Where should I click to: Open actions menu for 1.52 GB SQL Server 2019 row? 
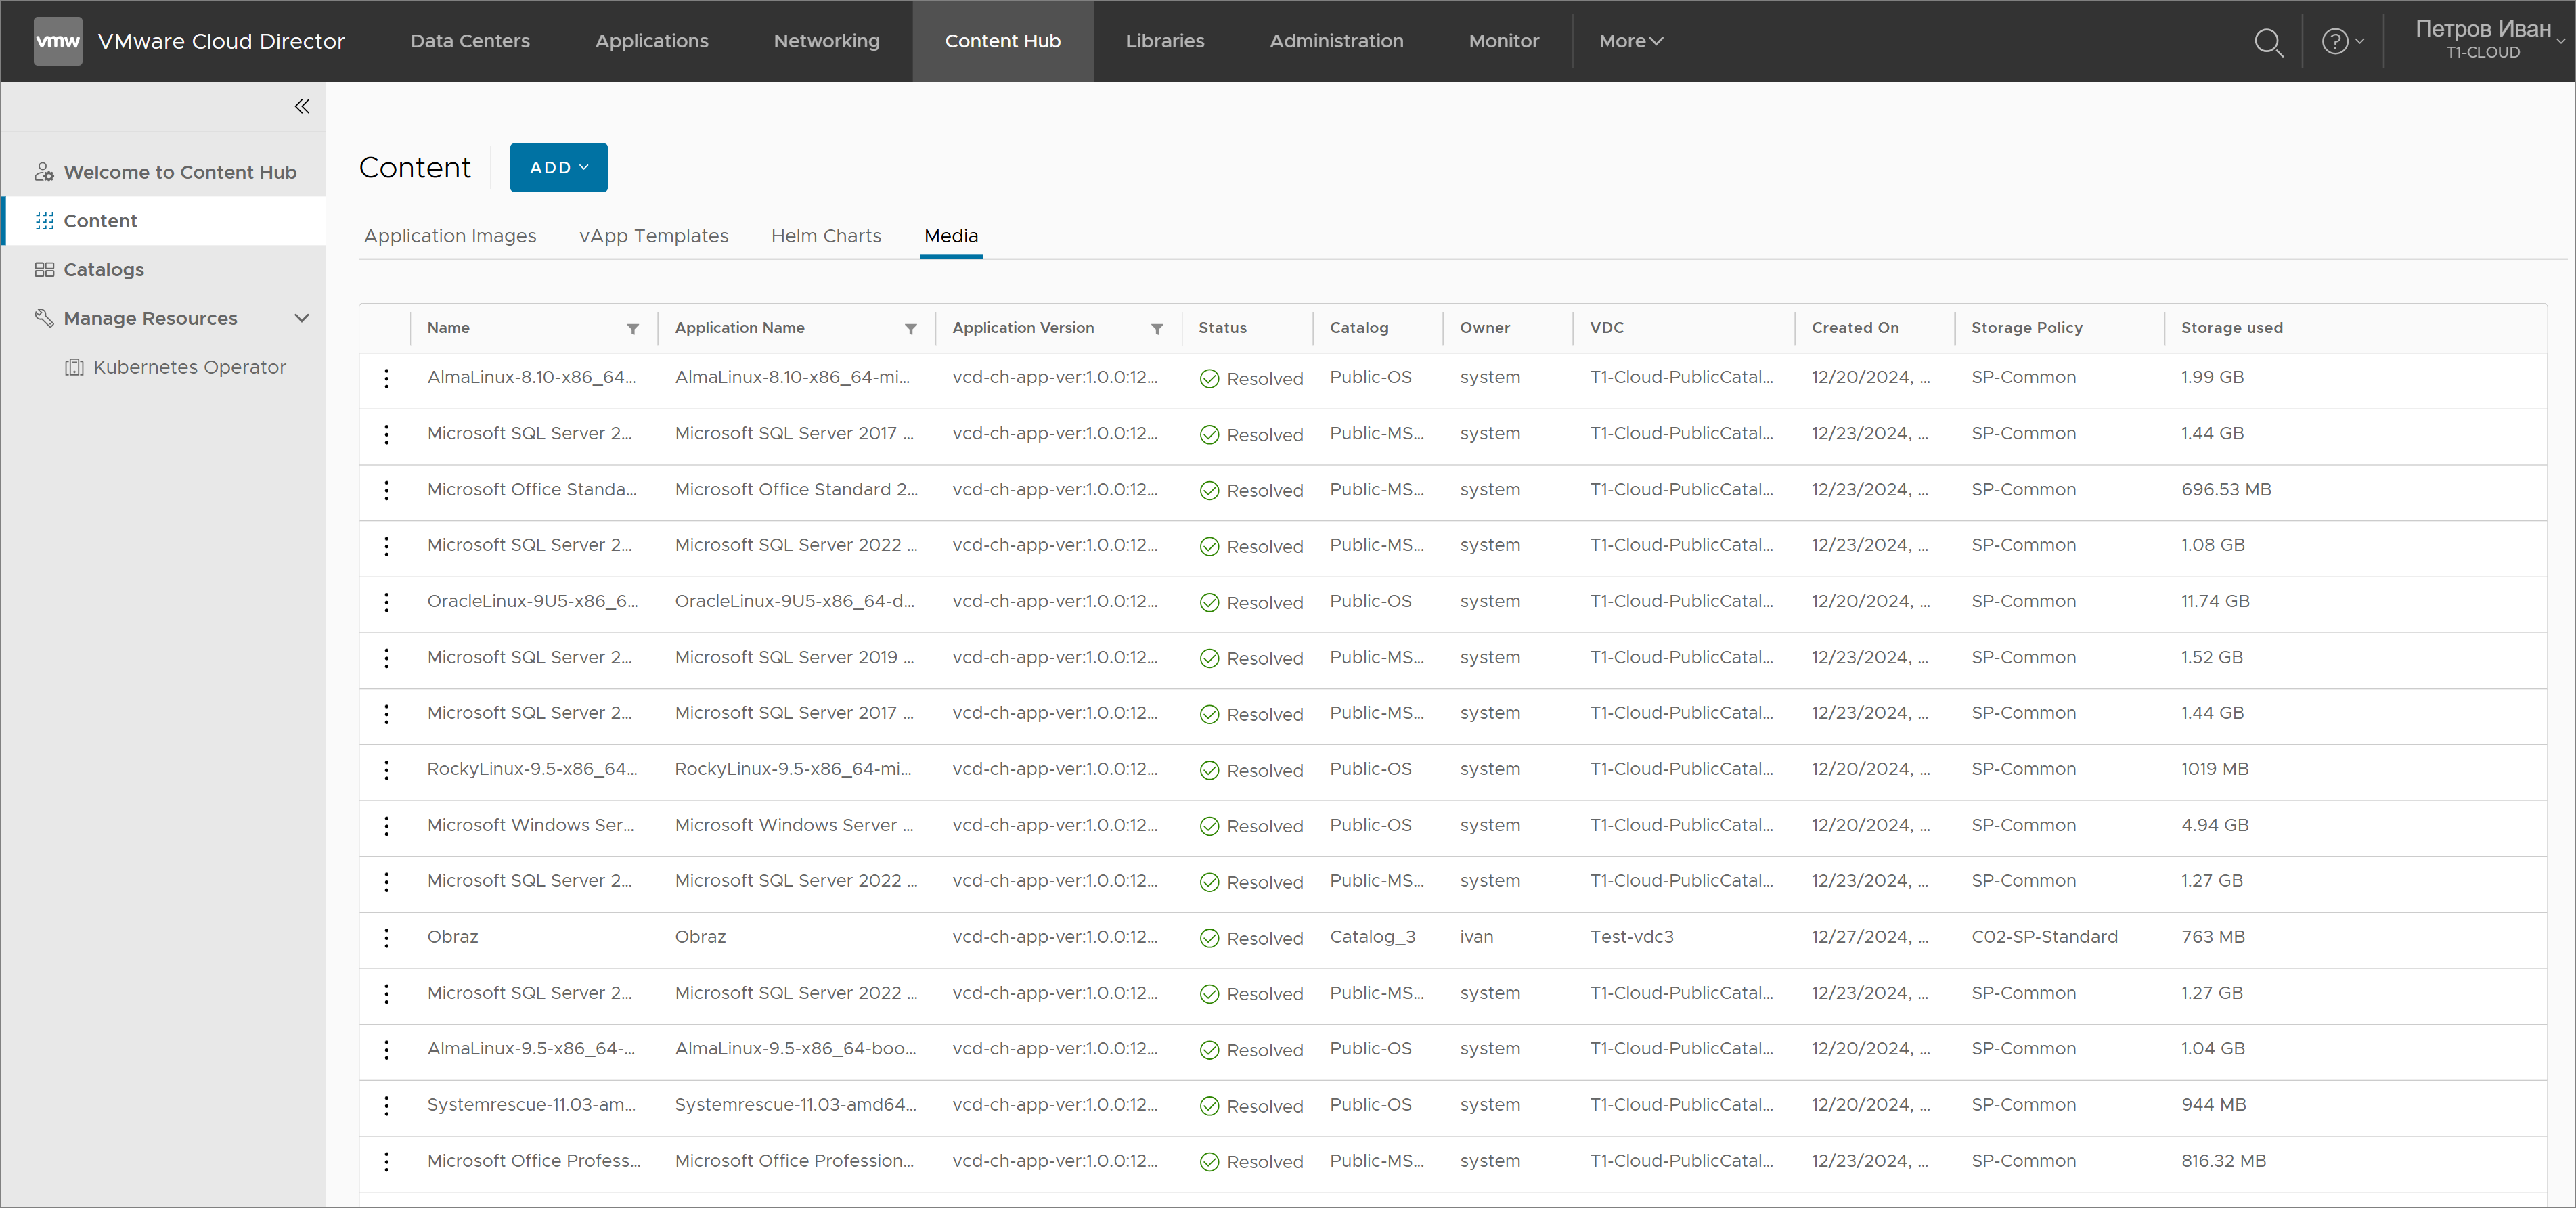[x=386, y=658]
